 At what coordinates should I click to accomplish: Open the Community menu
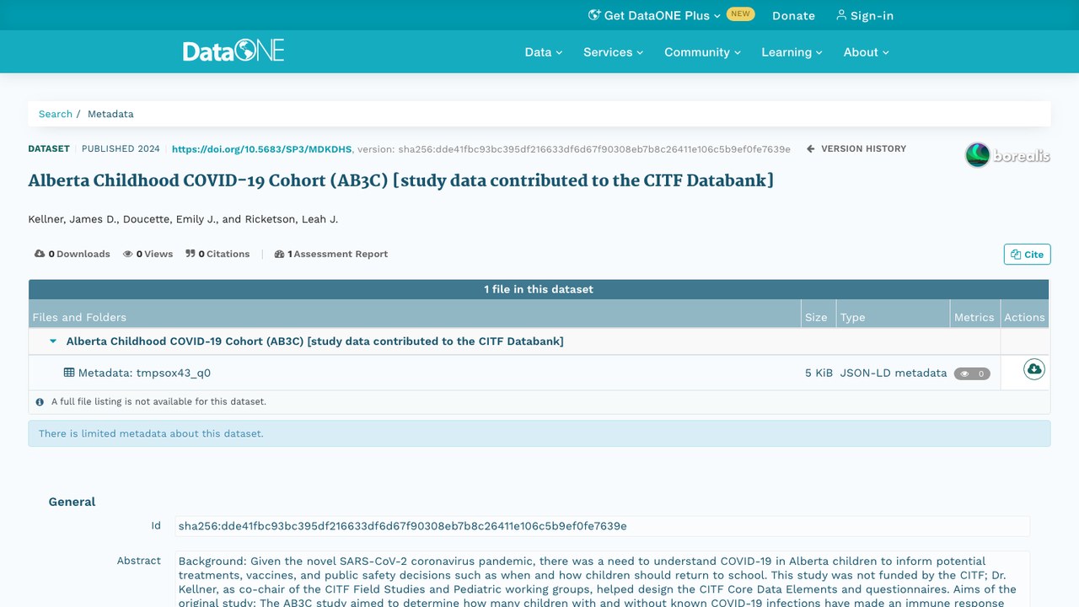702,52
